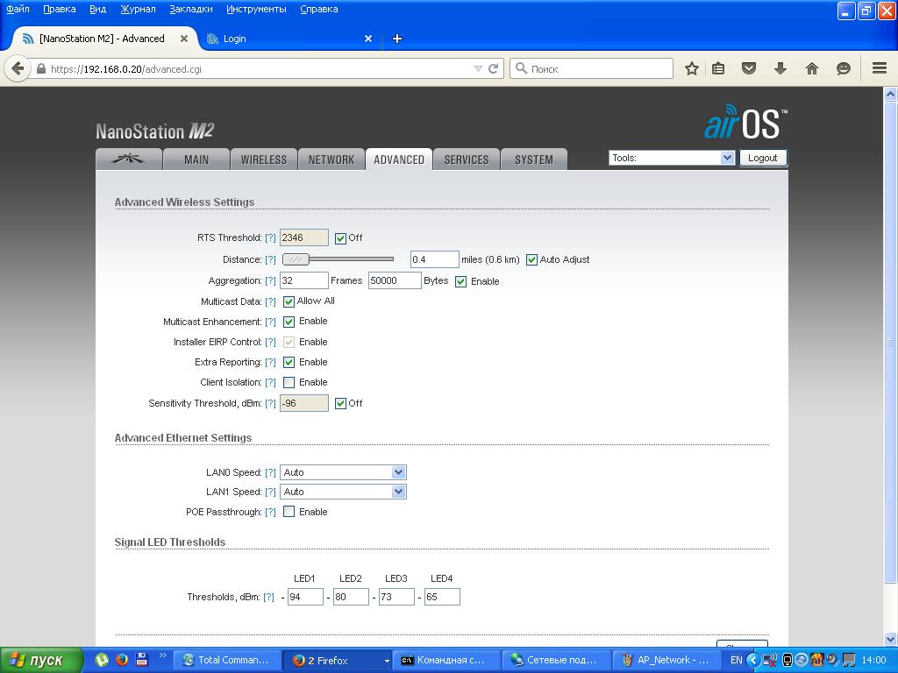Switch to the NETWORK tab
The width and height of the screenshot is (898, 673).
[x=331, y=159]
